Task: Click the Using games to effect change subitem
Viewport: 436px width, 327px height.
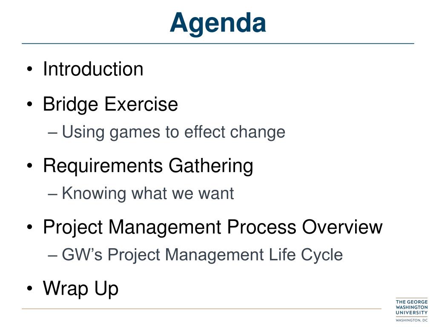Action: 174,132
